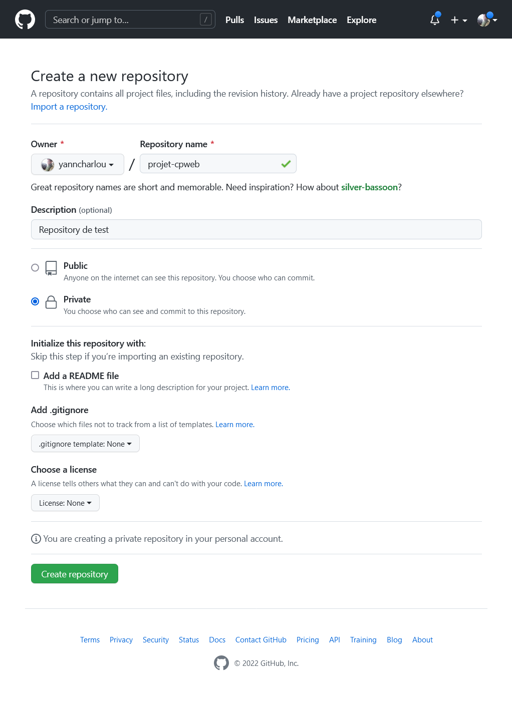Click the GitHub logo in the header
512x706 pixels.
pos(25,20)
